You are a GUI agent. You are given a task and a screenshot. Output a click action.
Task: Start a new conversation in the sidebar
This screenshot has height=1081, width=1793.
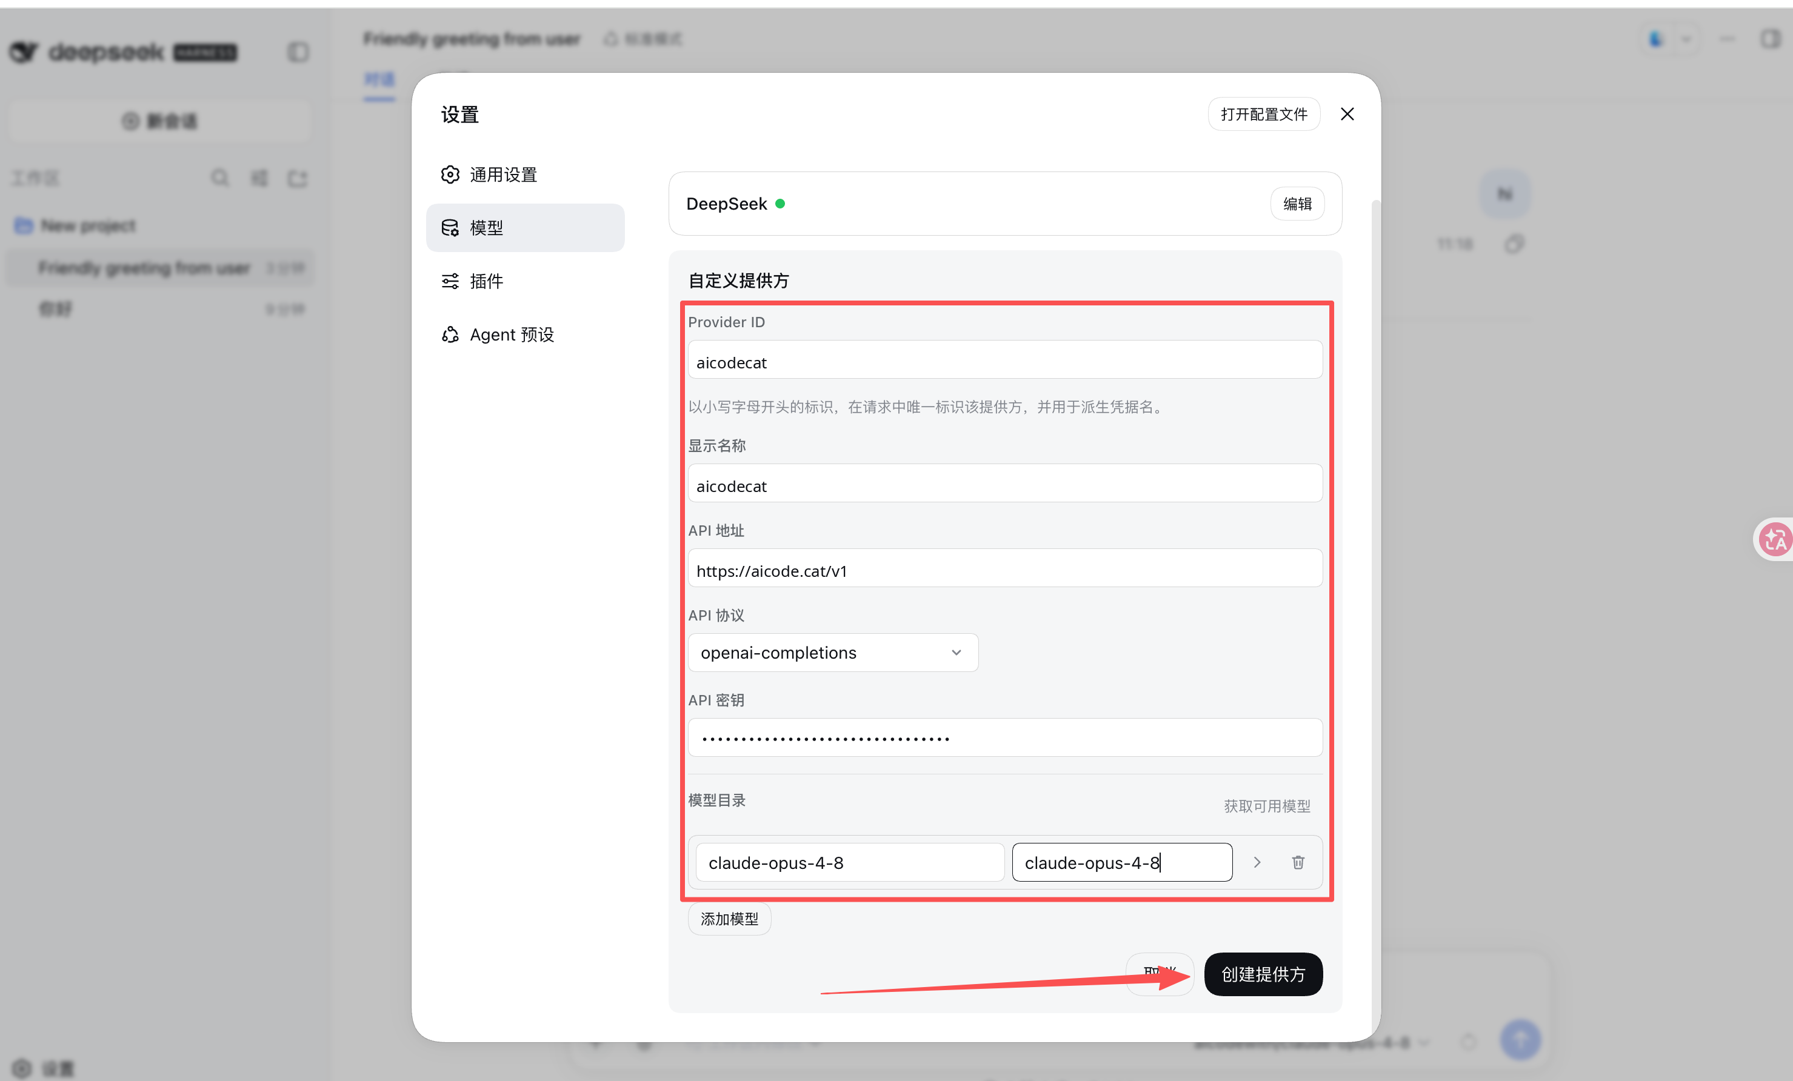tap(160, 121)
